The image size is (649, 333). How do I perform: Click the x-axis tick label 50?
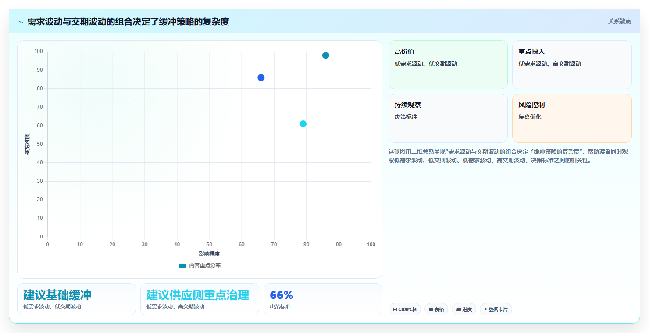click(209, 245)
